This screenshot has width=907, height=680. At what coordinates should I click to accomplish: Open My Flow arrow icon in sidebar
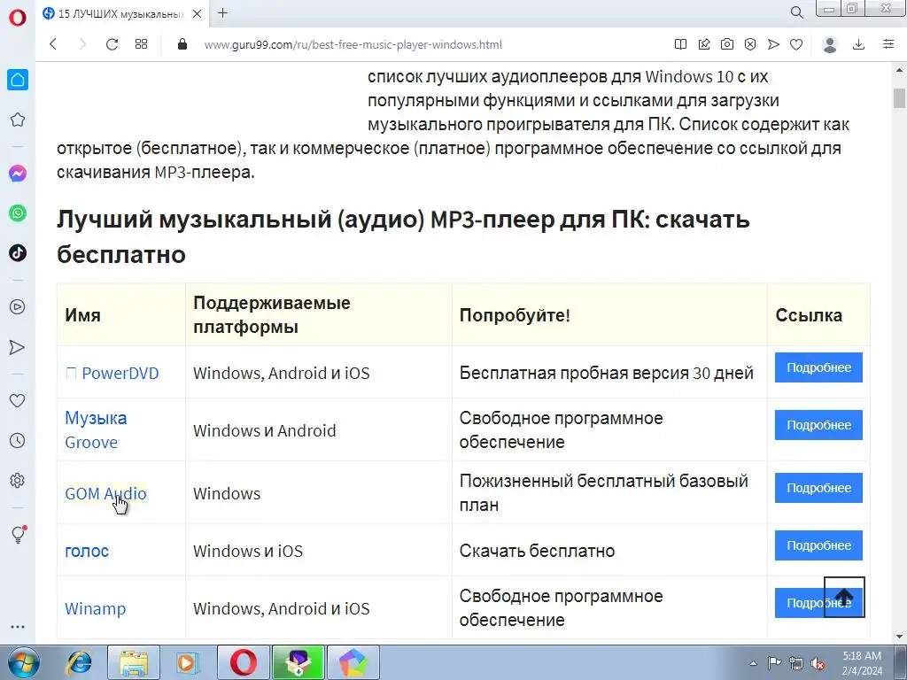(x=18, y=347)
